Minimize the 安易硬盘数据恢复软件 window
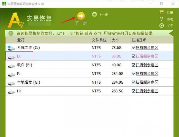Screen dimensions: 179x137 point(150,4)
